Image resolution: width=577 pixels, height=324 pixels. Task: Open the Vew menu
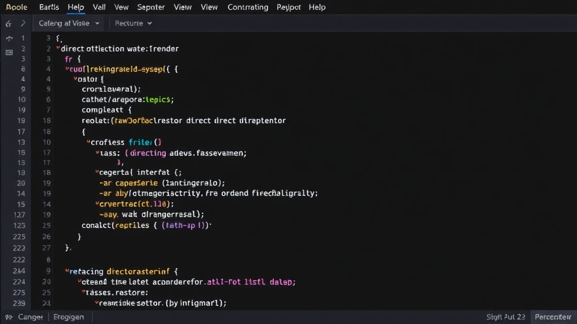pos(121,7)
